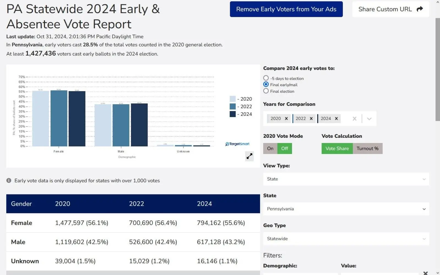Turn 2020 Vote Mode On
This screenshot has width=440, height=275.
(x=270, y=148)
